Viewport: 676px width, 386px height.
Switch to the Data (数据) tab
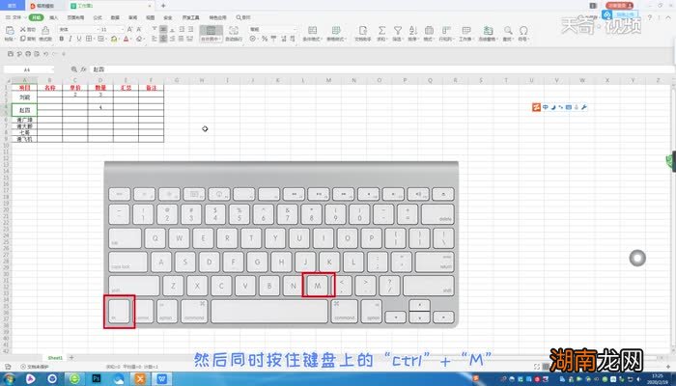[x=115, y=17]
